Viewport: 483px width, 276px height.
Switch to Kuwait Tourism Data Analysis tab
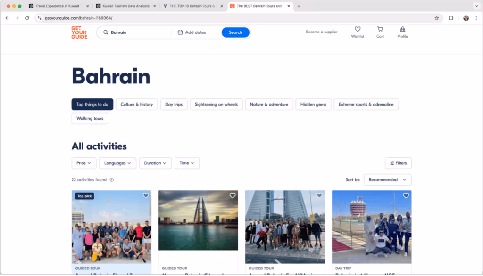pos(125,6)
